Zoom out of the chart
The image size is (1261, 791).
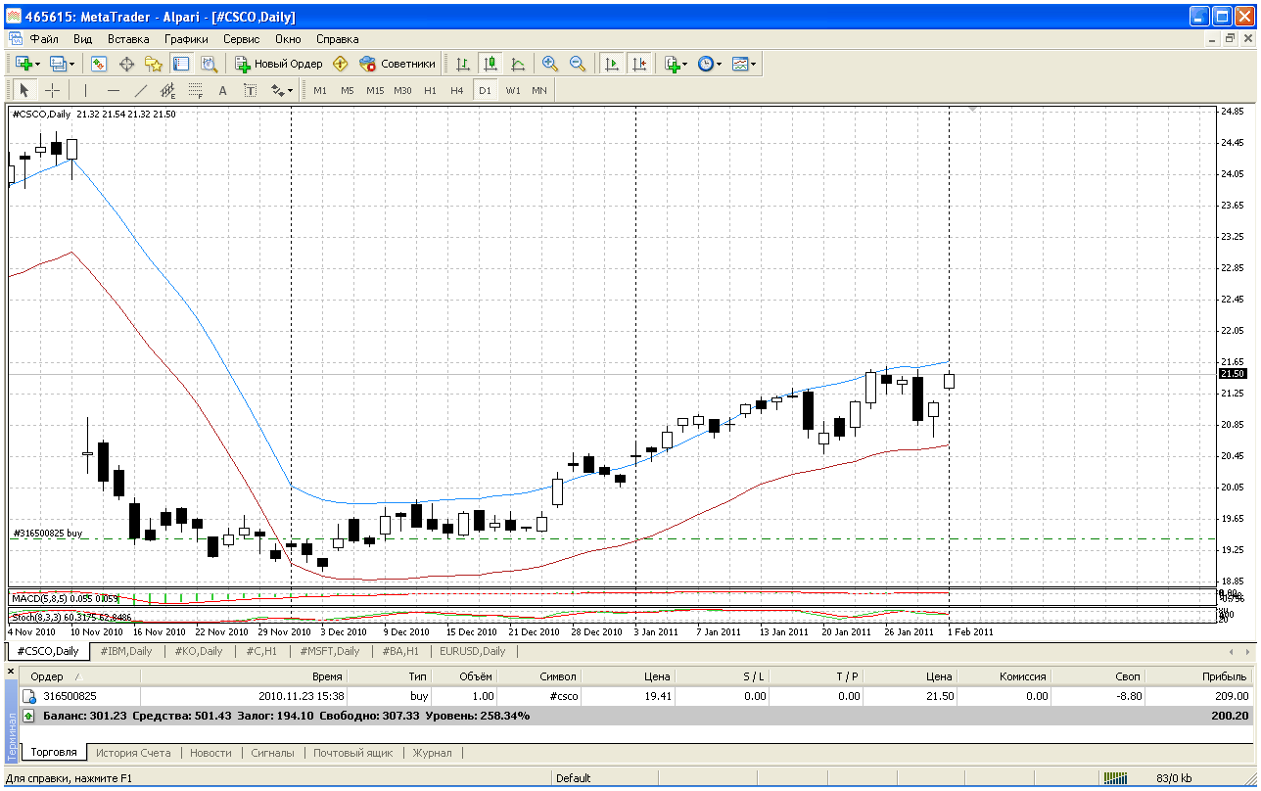(578, 64)
